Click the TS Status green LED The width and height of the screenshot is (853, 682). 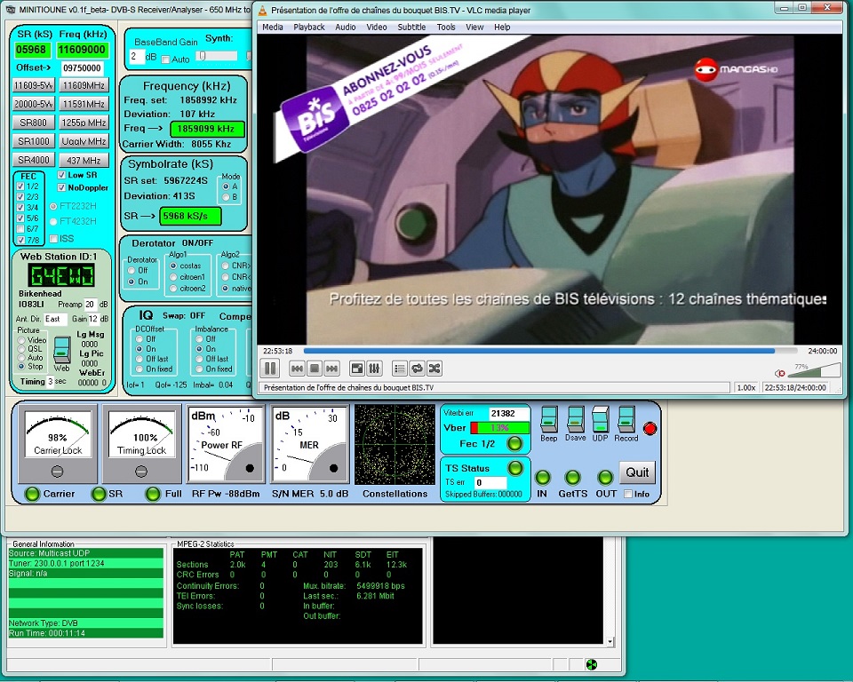tap(515, 468)
